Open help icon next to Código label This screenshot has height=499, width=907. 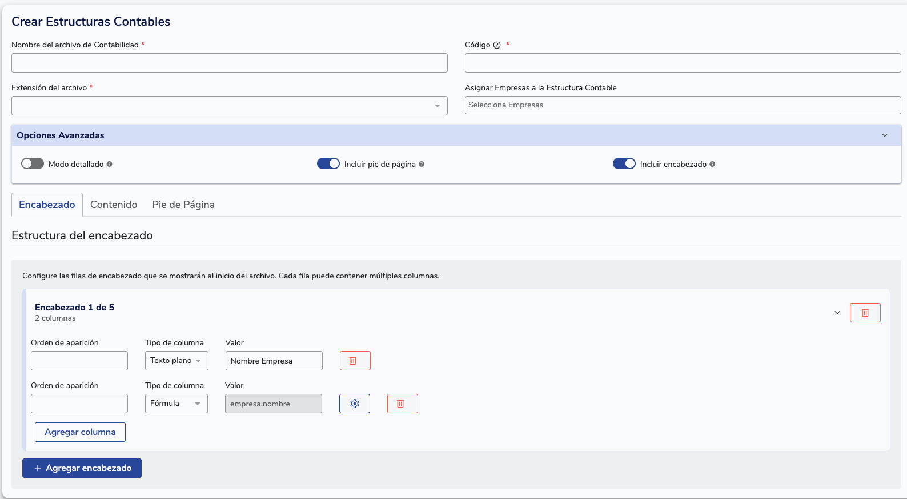coord(497,45)
